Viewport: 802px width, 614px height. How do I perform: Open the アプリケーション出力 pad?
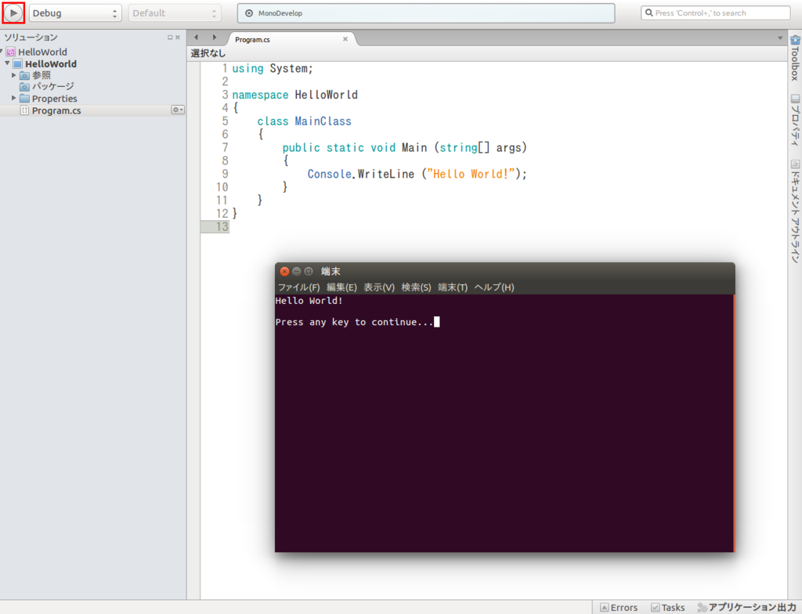(747, 608)
